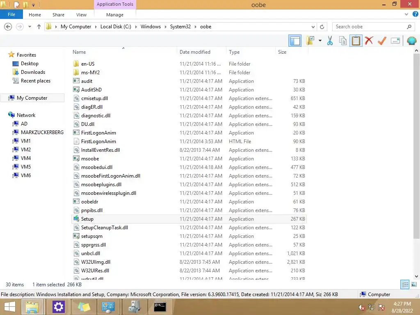Open the Share ribbon tab
420x315 pixels.
tap(58, 15)
